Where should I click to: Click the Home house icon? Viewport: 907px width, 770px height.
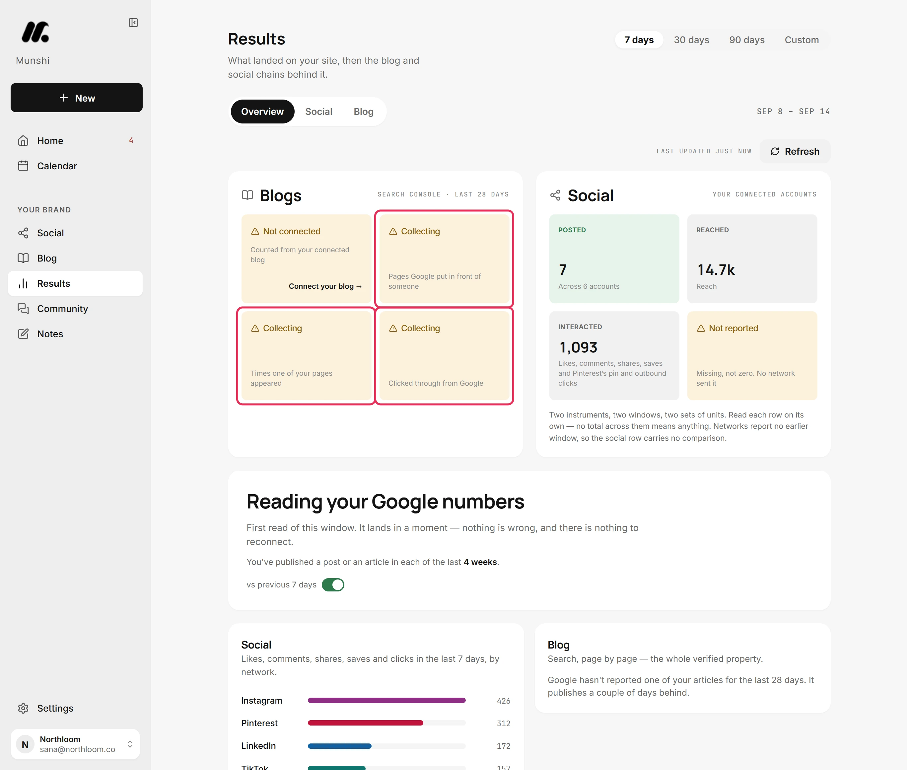tap(23, 140)
